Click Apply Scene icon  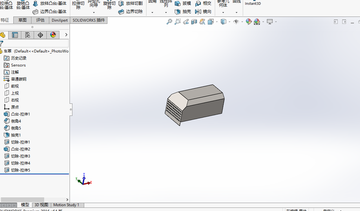(257, 22)
